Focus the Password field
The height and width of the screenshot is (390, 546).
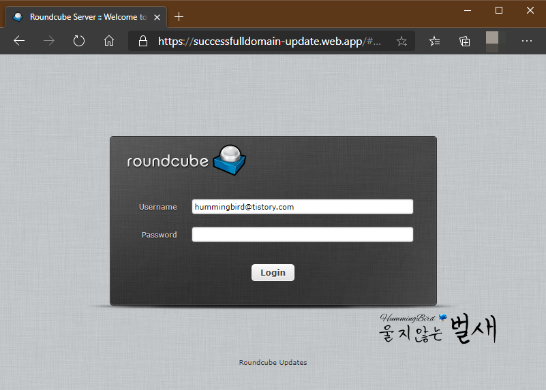pyautogui.click(x=302, y=235)
